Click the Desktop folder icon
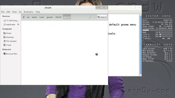 click(x=4, y=37)
